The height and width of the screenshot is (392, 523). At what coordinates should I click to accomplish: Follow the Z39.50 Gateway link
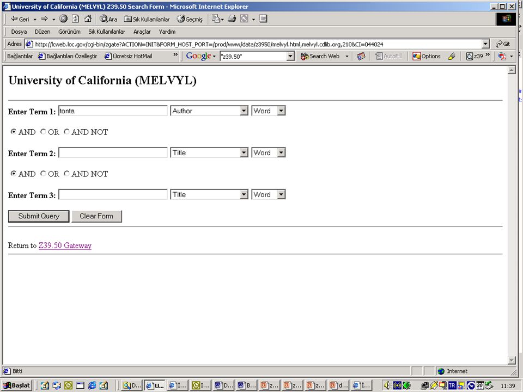pyautogui.click(x=65, y=246)
